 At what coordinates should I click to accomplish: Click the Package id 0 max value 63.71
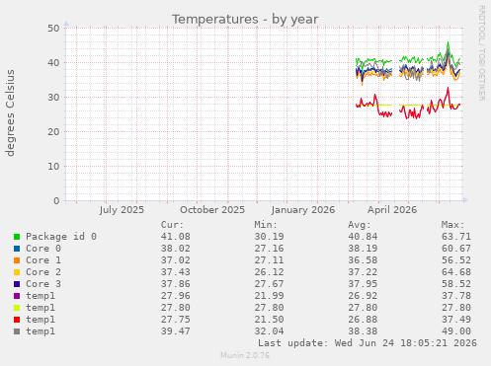tap(456, 237)
